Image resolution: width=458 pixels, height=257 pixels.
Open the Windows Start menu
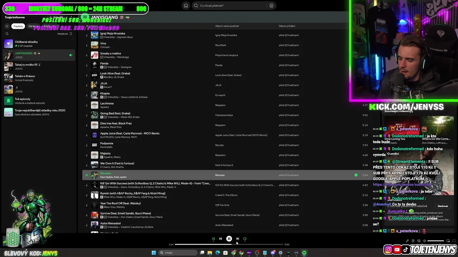coord(154,253)
